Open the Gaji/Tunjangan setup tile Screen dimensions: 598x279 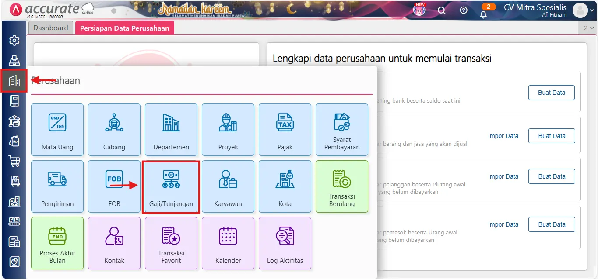coord(171,186)
